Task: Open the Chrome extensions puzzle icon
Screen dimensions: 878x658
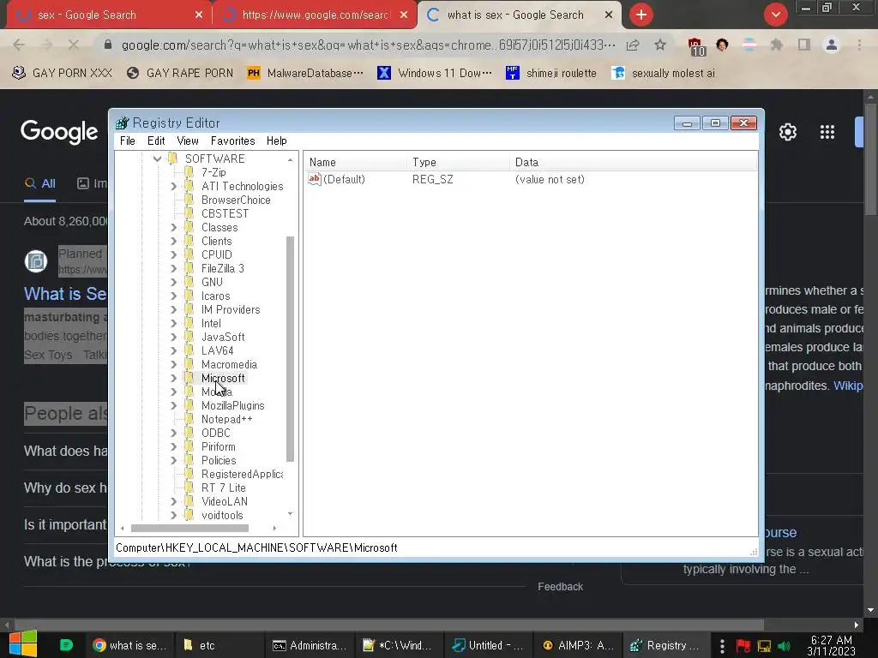Action: 777,45
